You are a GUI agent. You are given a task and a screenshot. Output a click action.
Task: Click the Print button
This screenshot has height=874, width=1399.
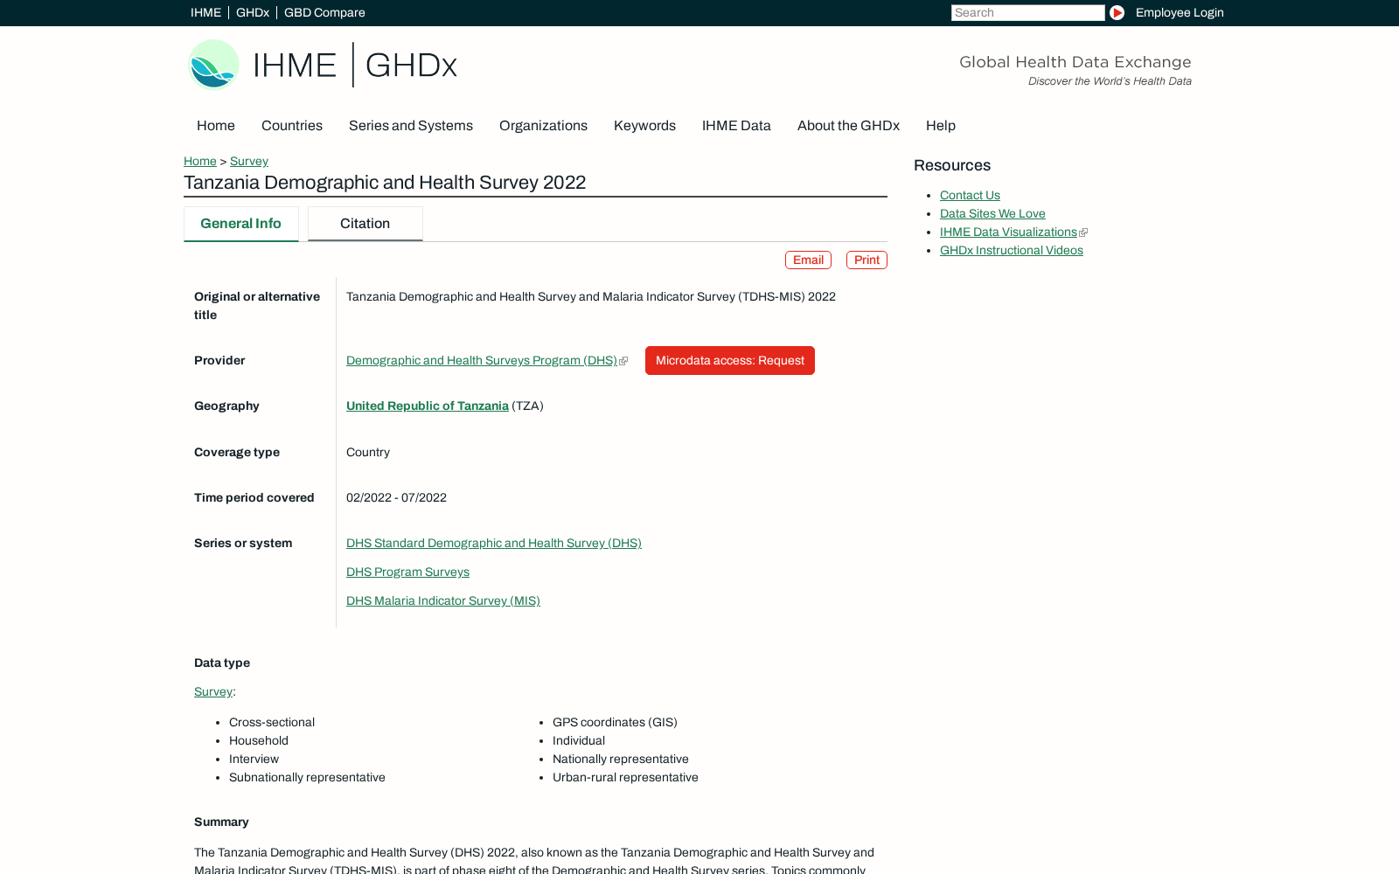[x=867, y=260]
